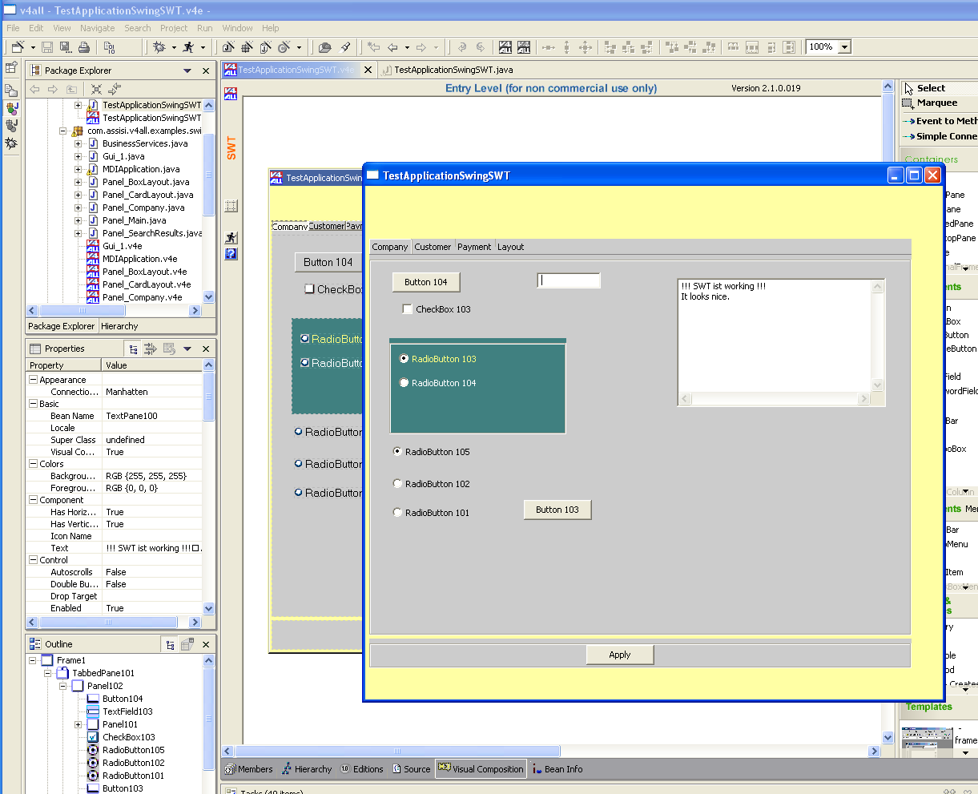Open the help question-mark icon in editor sidebar

point(231,254)
